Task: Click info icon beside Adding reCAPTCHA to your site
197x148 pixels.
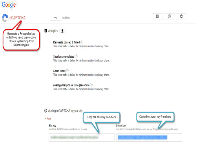Action: [x=46, y=111]
